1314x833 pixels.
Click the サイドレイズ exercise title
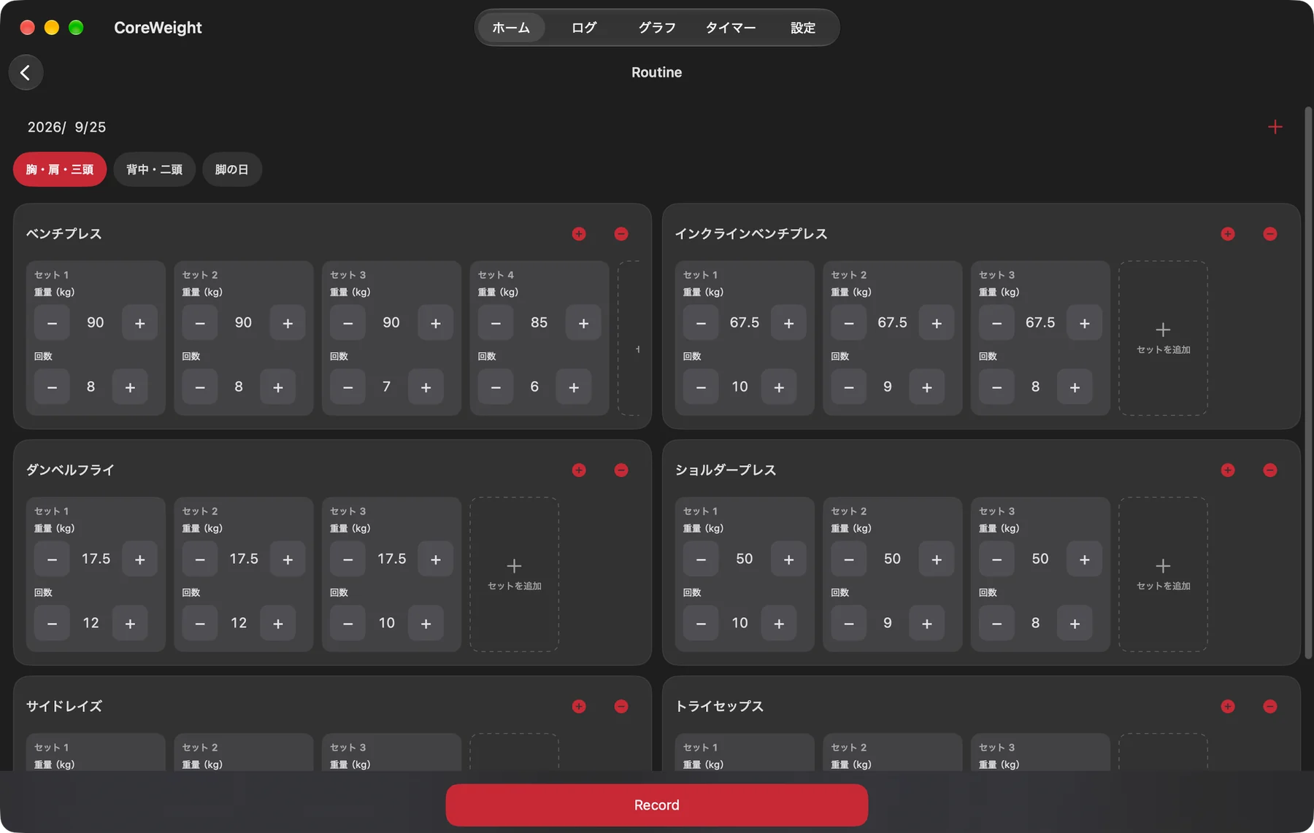click(64, 706)
